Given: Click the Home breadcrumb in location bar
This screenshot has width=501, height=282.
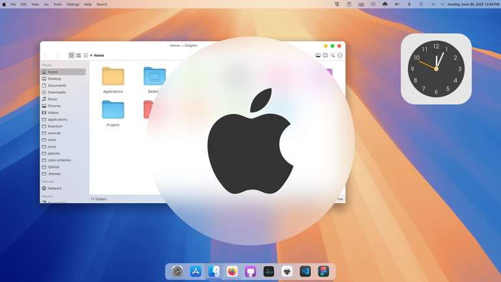Looking at the screenshot, I should click(x=99, y=55).
